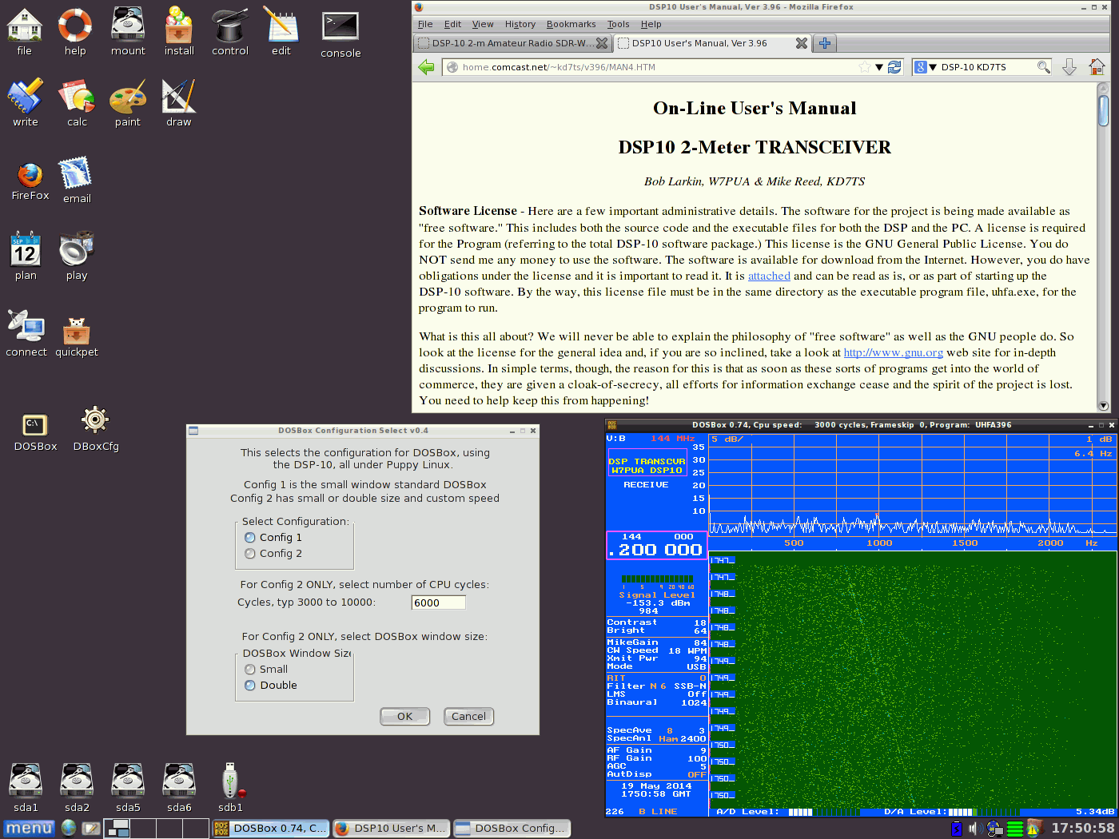Open the View menu in Firefox
This screenshot has height=839, width=1119.
point(483,24)
